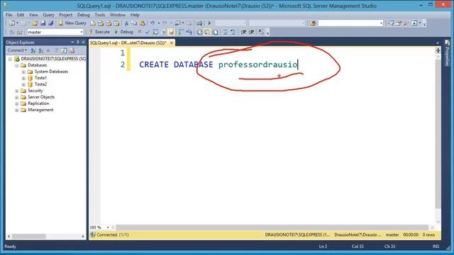Click the Comment out selected lines icon
The image size is (454, 255).
click(225, 32)
